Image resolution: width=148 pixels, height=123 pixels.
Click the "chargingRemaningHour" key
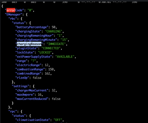point(34,36)
